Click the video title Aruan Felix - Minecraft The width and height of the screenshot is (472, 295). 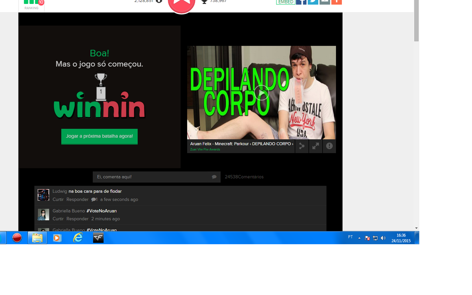pyautogui.click(x=242, y=144)
